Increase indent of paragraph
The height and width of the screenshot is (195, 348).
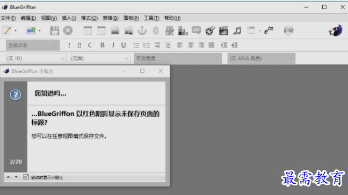pyautogui.click(x=224, y=45)
